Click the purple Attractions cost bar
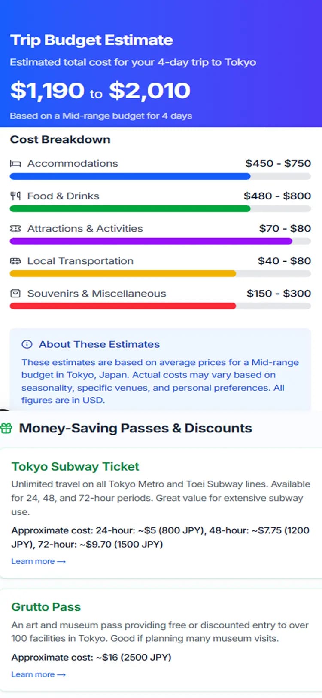Image resolution: width=322 pixels, height=698 pixels. 151,241
